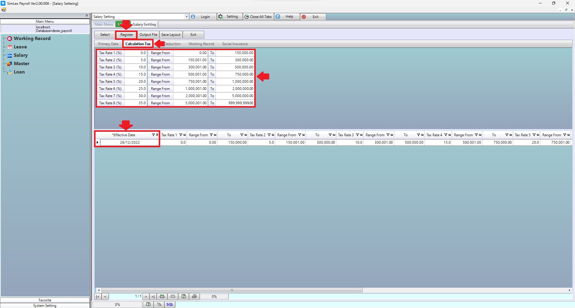The image size is (575, 308).
Task: Toggle pin on the Main Menu panel
Action: click(x=87, y=16)
